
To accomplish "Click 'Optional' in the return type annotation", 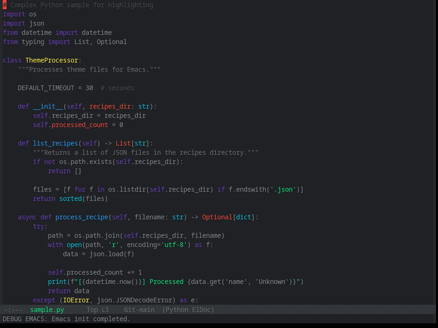I will (x=217, y=217).
